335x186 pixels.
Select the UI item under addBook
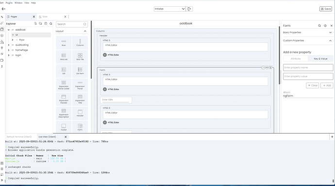[x=31, y=35]
